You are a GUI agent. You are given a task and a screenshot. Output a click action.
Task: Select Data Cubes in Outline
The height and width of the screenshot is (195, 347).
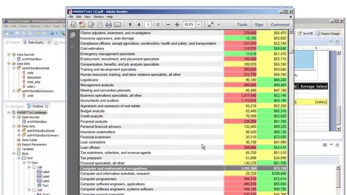[x=29, y=140]
